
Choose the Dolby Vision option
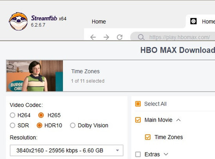coord(73,125)
